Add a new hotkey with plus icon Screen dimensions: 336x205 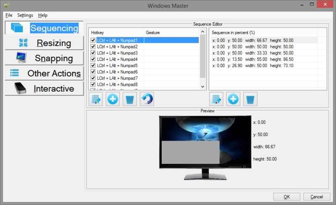tap(113, 99)
